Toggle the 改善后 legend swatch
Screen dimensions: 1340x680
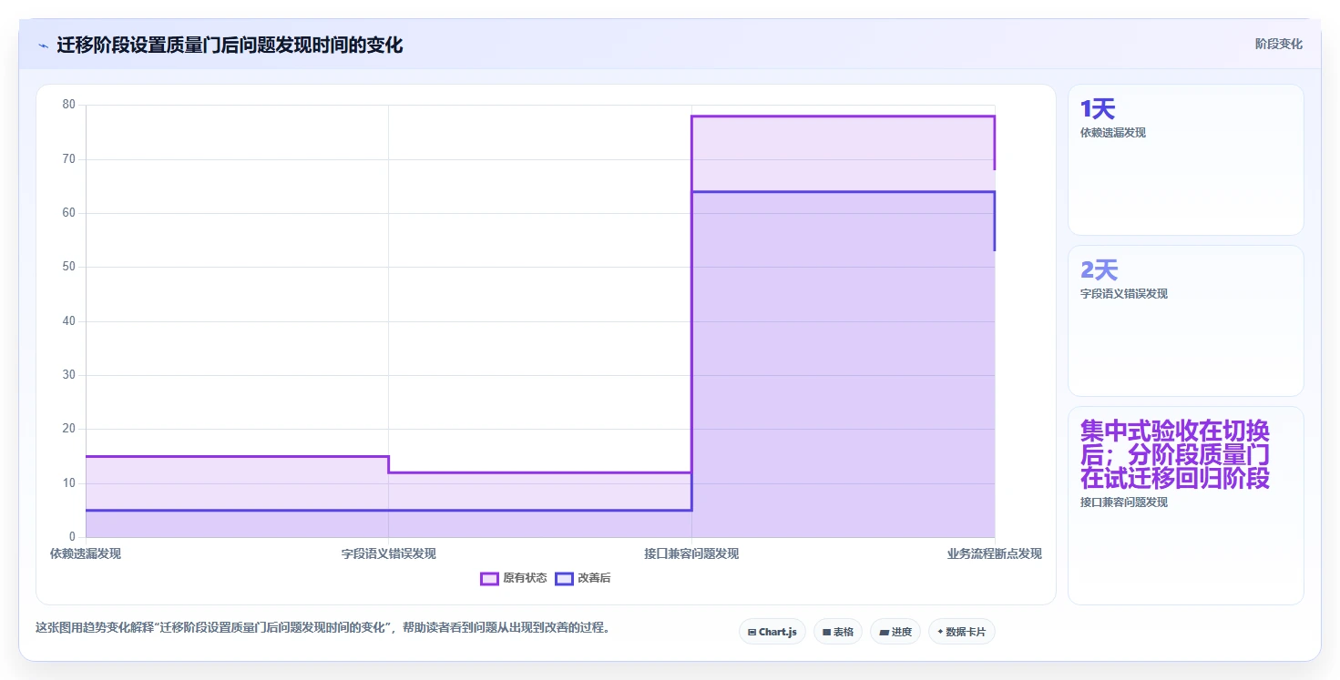(564, 578)
